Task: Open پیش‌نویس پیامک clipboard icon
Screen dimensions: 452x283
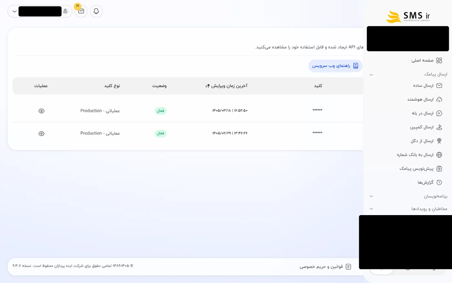Action: (x=439, y=169)
